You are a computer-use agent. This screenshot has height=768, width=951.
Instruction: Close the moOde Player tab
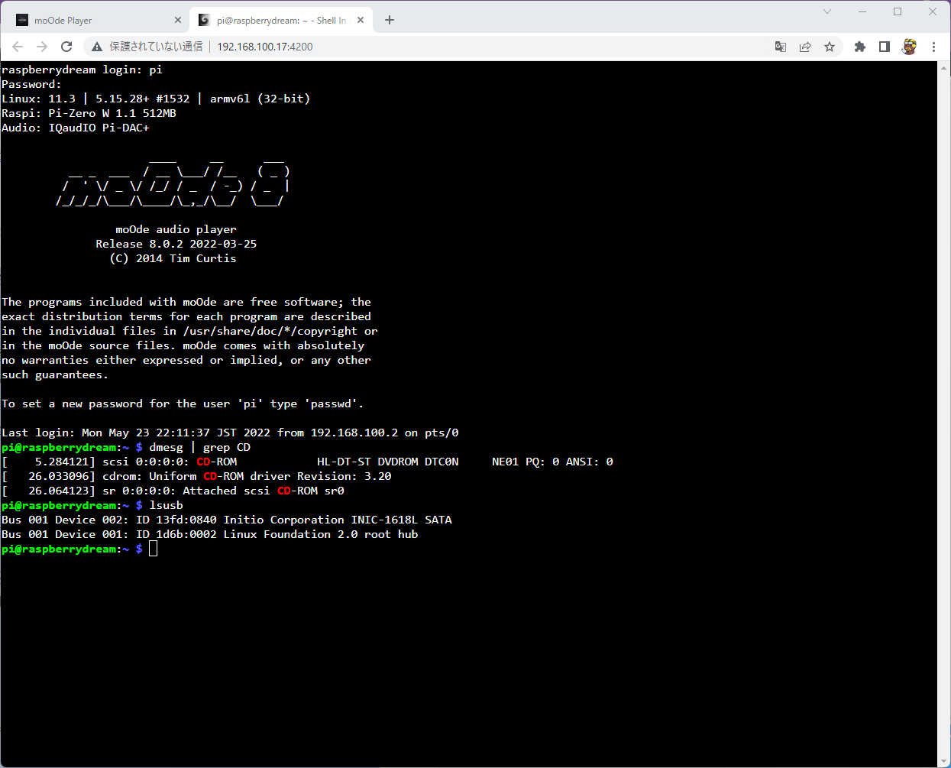178,21
